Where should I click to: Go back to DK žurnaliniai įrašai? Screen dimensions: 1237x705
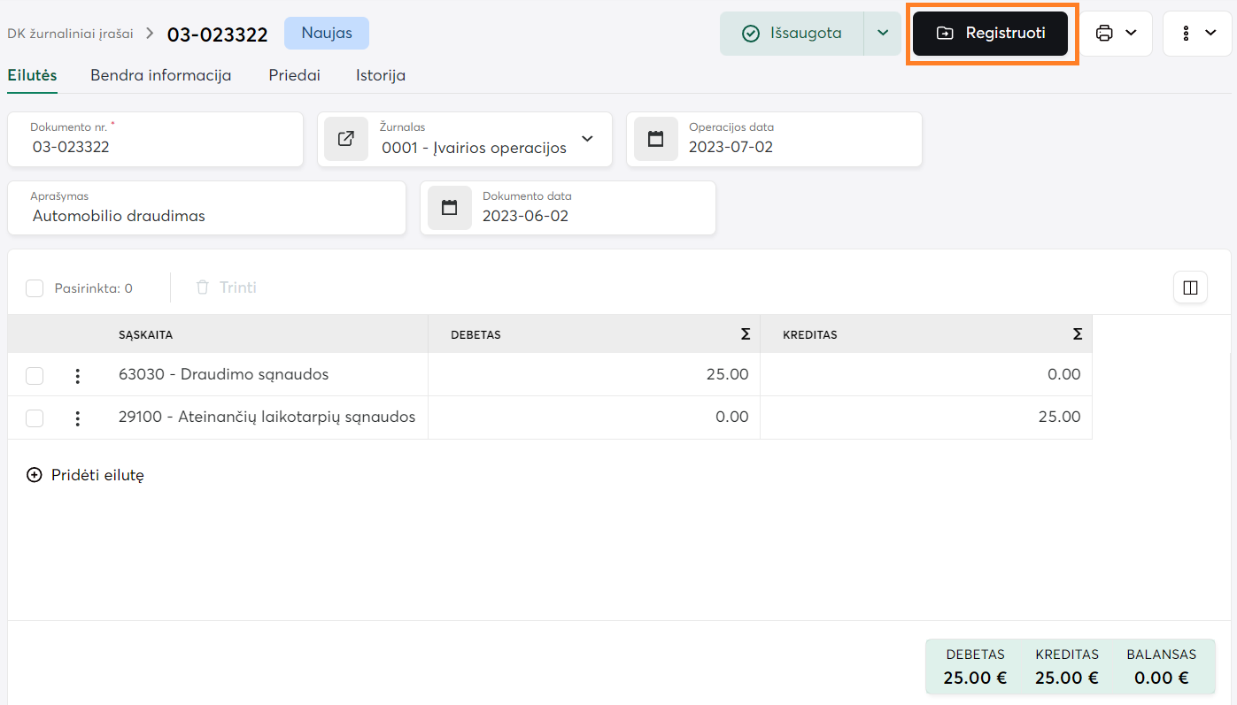(70, 34)
